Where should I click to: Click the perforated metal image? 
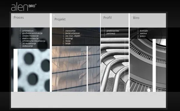point(34,70)
